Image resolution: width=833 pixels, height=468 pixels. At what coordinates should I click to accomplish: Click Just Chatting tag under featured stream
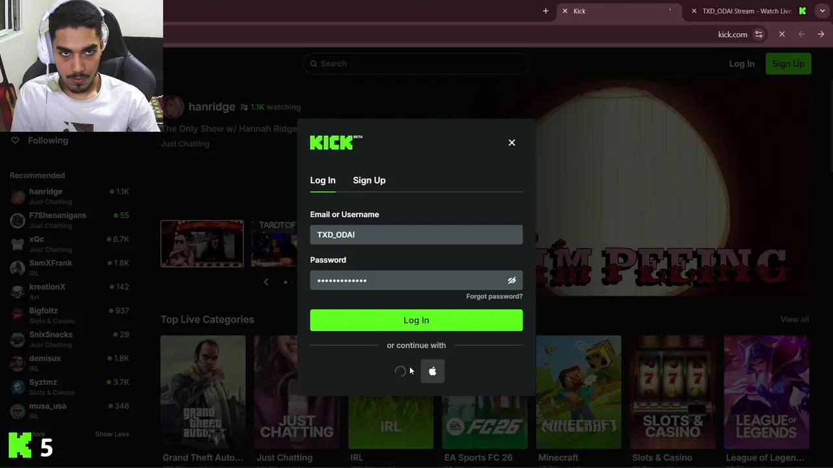[185, 144]
